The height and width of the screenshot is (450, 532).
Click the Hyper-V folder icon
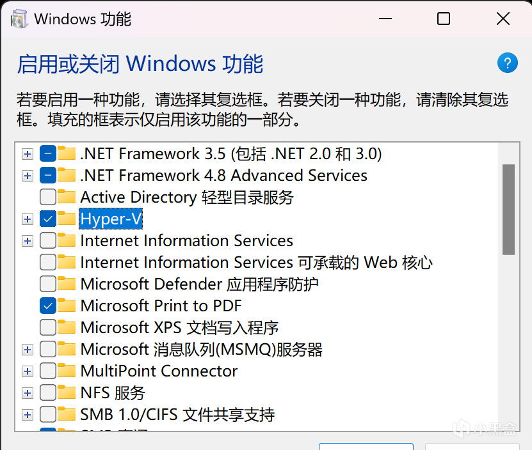pos(67,219)
